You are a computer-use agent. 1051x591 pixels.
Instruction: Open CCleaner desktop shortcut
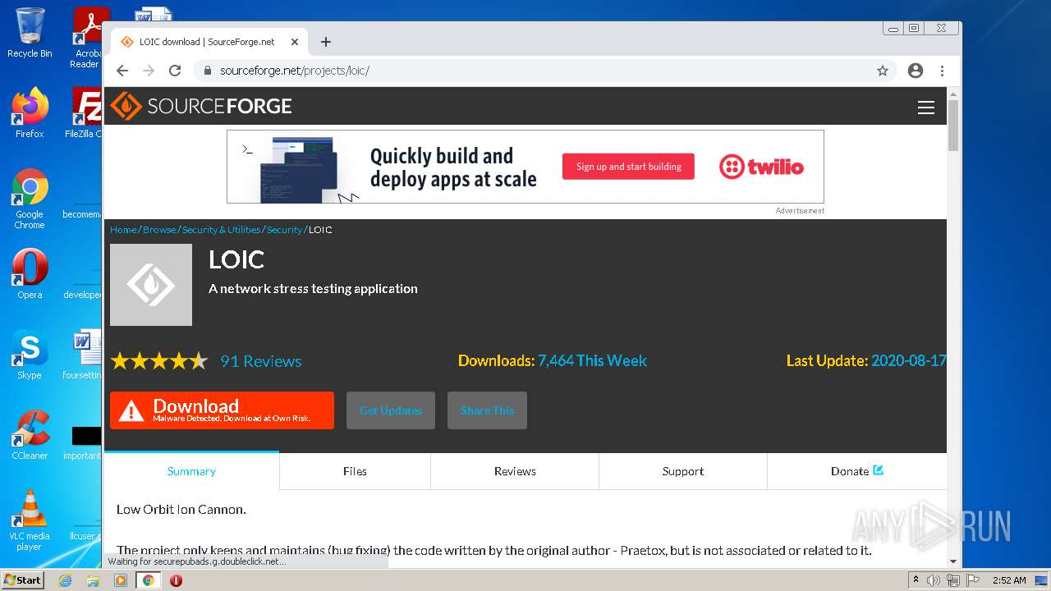click(30, 435)
